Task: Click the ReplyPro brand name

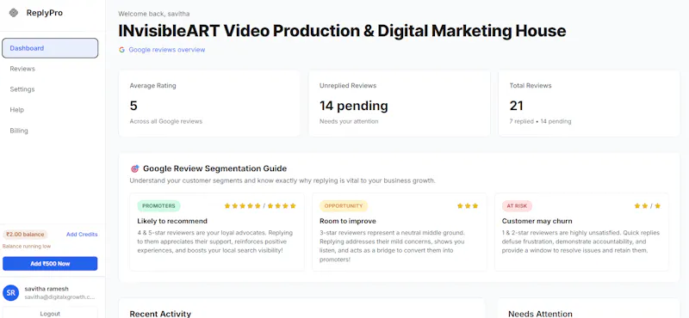Action: pos(45,13)
